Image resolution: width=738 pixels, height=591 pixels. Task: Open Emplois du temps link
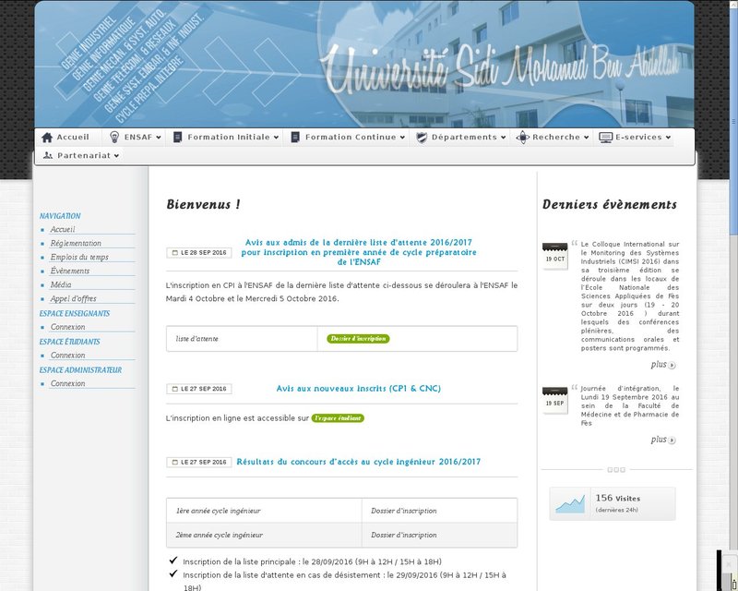point(79,257)
